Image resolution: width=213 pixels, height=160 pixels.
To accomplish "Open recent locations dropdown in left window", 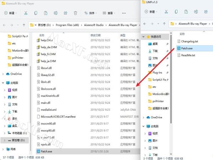I will (18, 25).
